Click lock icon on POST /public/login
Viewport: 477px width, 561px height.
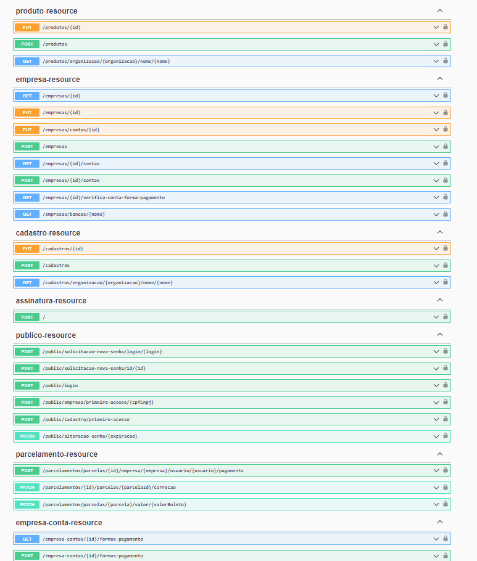pyautogui.click(x=446, y=385)
